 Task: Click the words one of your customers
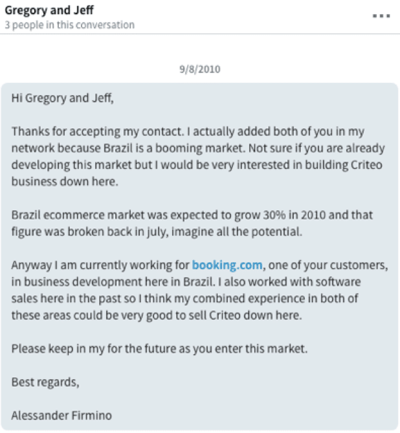pos(328,265)
